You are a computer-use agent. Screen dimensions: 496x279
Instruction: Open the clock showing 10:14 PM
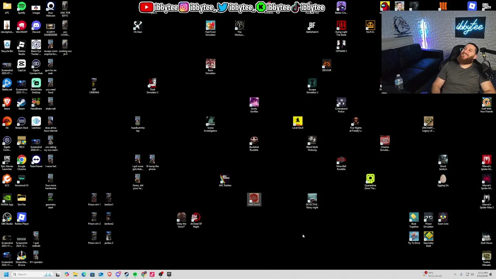point(482,274)
